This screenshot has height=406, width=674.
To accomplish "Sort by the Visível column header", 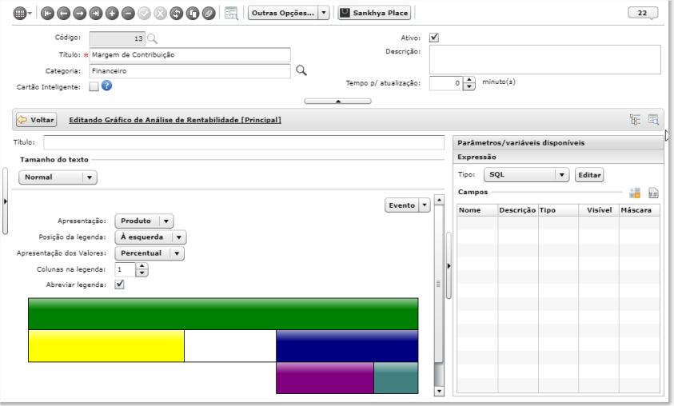I will 598,210.
